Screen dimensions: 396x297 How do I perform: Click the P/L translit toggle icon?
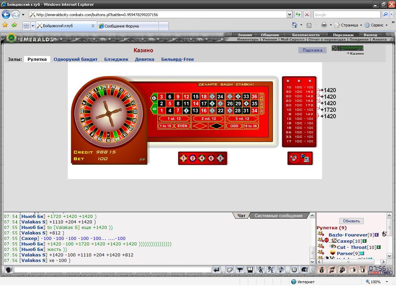point(271,270)
